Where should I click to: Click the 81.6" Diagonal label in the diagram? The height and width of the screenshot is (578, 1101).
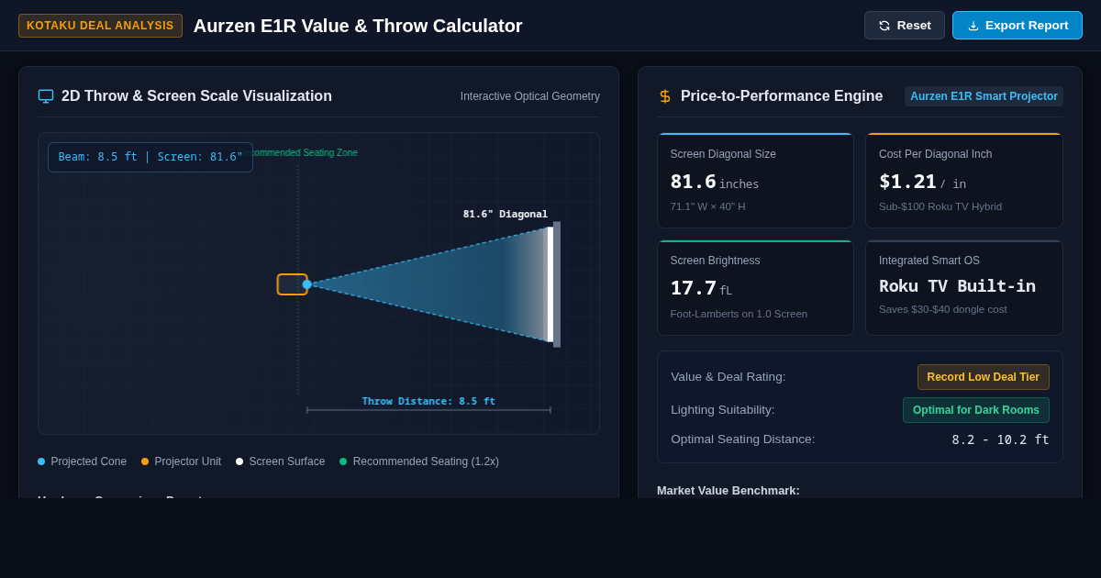point(506,214)
